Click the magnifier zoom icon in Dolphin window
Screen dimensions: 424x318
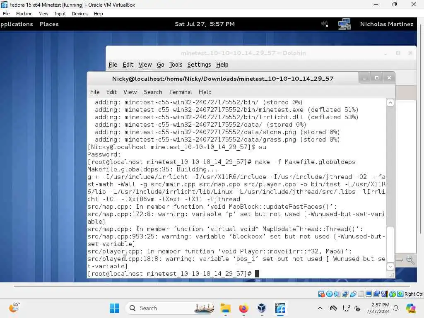click(x=410, y=260)
